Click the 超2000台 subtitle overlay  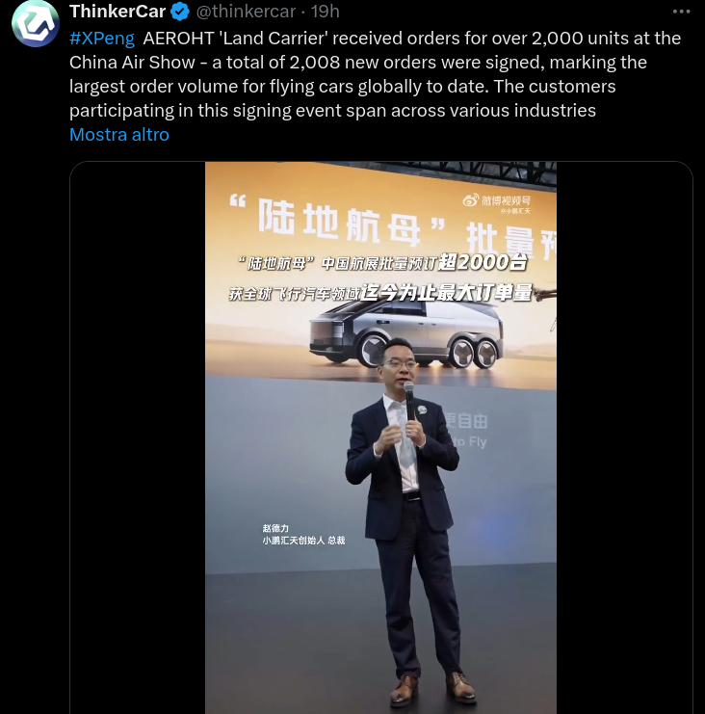(x=482, y=262)
